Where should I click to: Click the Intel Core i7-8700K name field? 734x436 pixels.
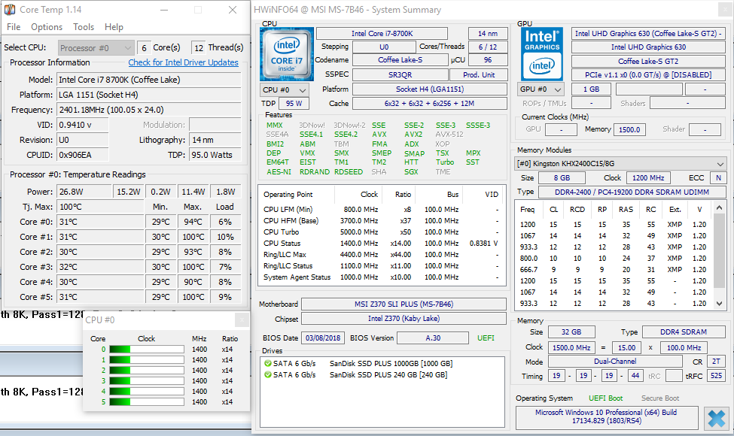coord(382,34)
